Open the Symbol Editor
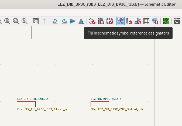Image resolution: width=182 pixels, height=126 pixels. [x=92, y=21]
